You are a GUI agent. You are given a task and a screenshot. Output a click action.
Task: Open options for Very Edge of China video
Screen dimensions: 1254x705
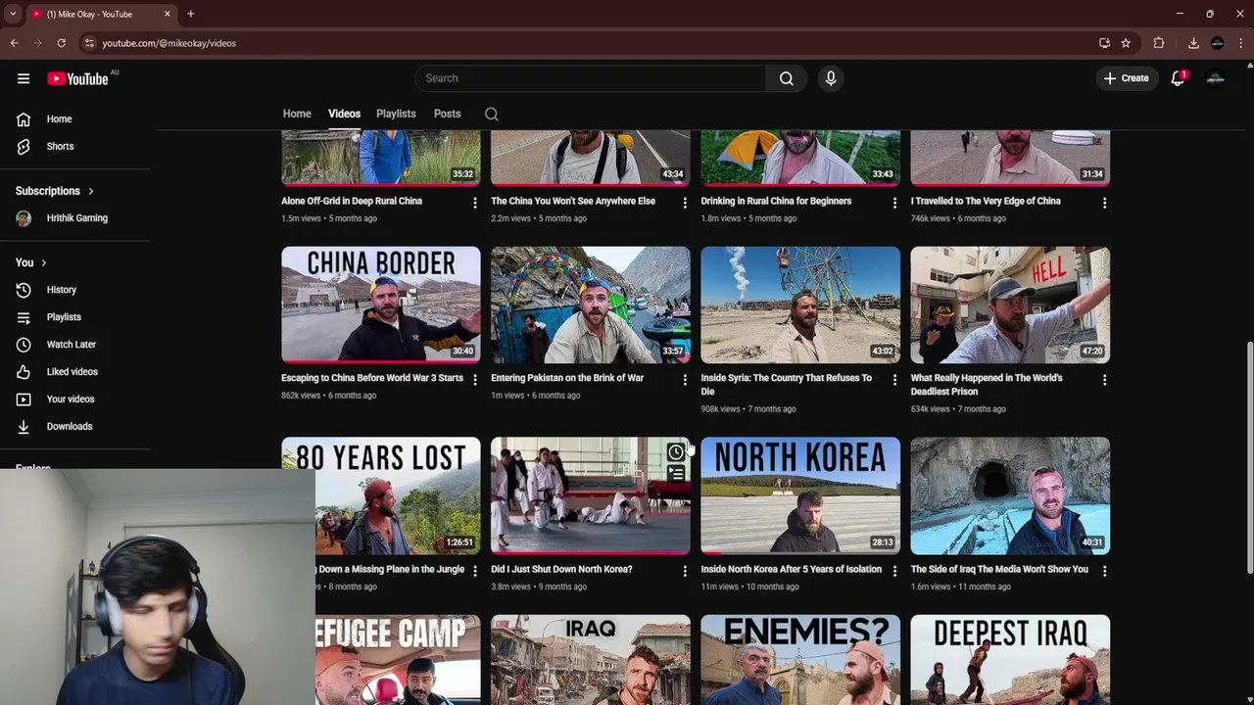coord(1104,203)
